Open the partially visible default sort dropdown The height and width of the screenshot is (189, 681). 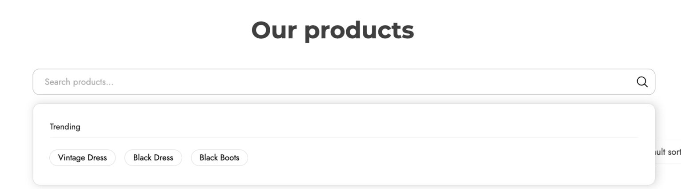(x=668, y=152)
